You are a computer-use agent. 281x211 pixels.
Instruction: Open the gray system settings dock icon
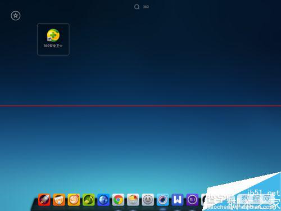coord(148,200)
